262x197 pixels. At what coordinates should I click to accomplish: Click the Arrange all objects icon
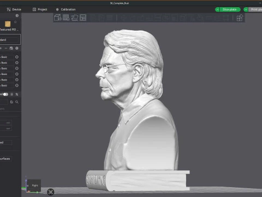(83, 18)
